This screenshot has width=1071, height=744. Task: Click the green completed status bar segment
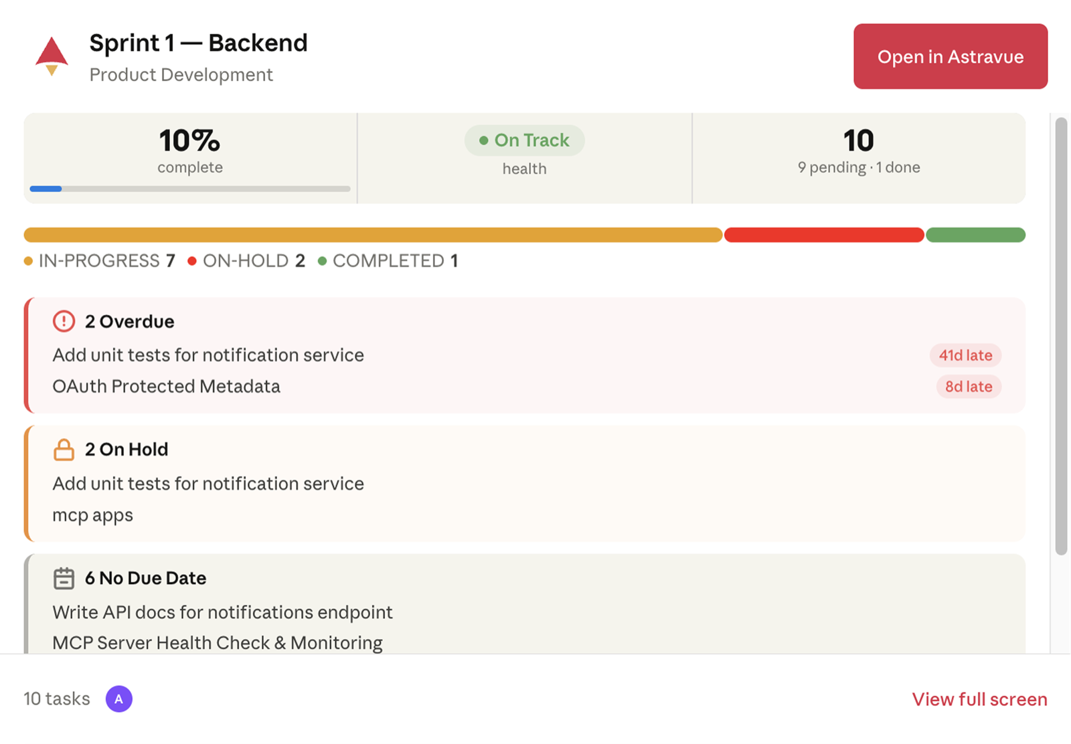tap(975, 235)
